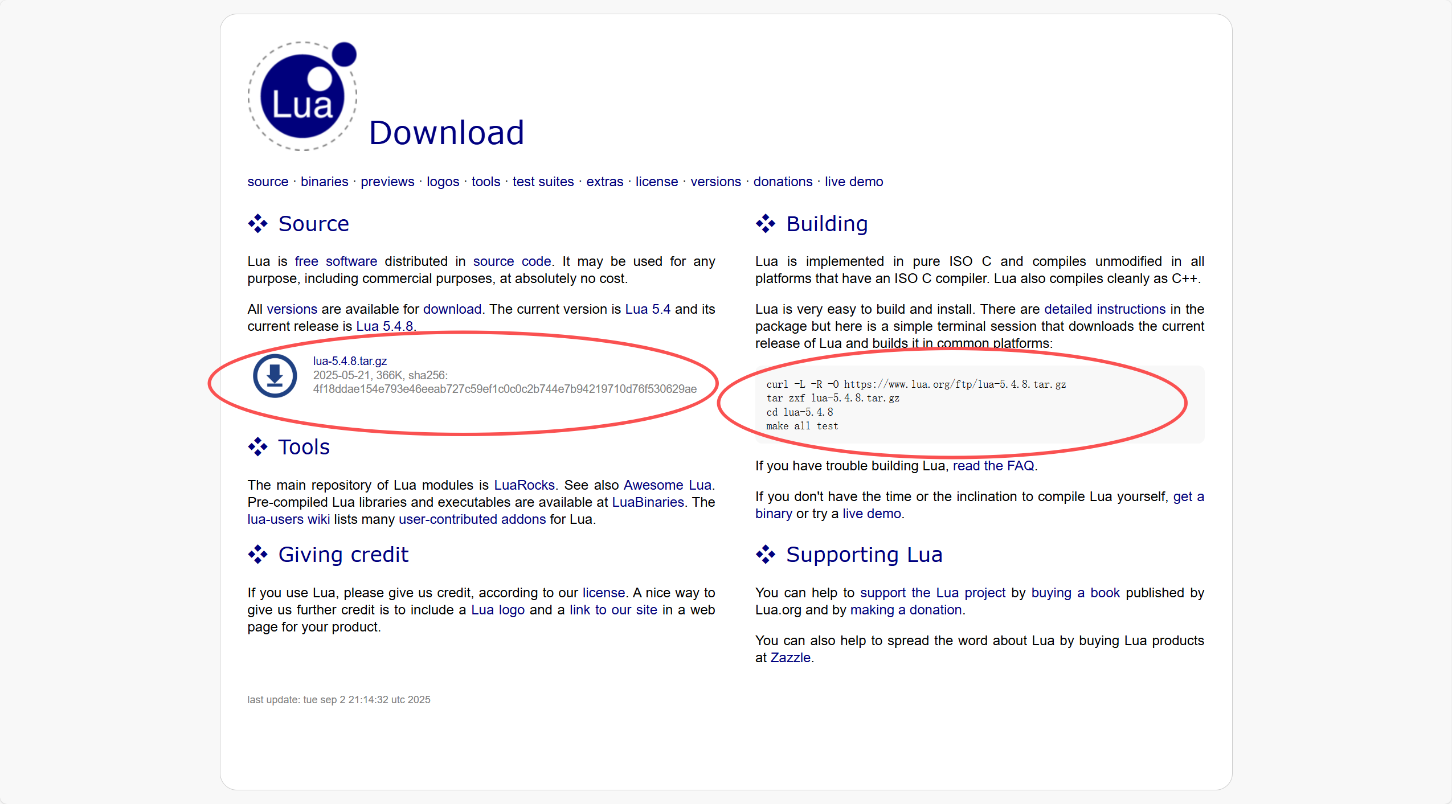The image size is (1452, 804).
Task: Click the diamond icon beside Supporting Lua
Action: pos(765,555)
